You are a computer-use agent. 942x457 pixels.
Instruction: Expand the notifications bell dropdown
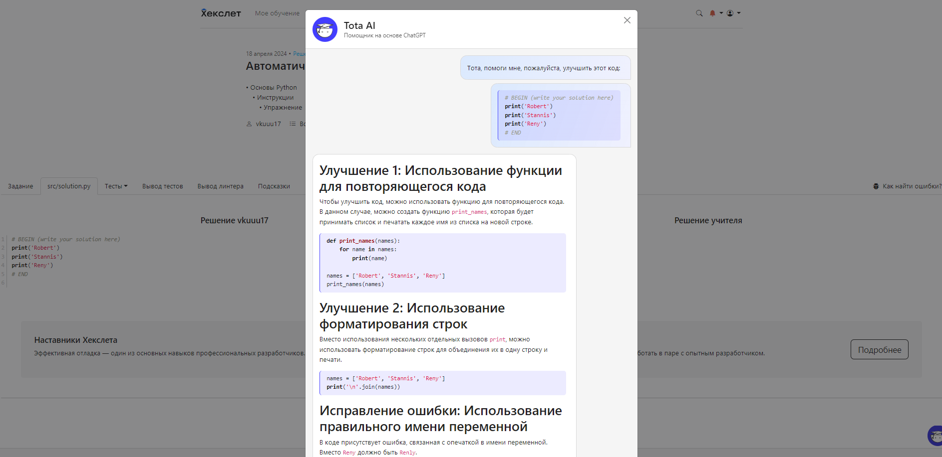715,13
